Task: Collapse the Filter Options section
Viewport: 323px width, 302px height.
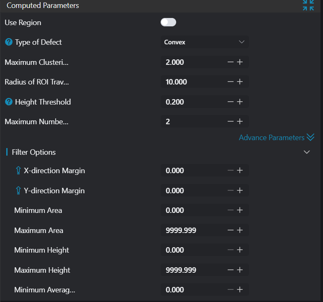Action: [307, 152]
